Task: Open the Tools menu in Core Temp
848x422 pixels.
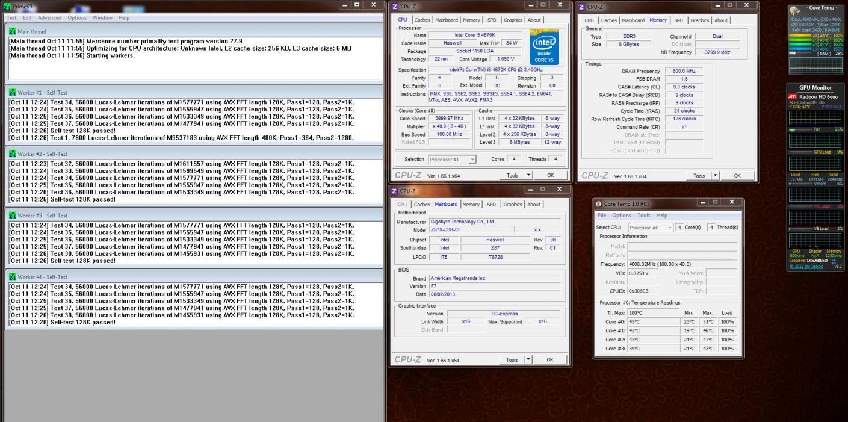Action: (x=644, y=215)
